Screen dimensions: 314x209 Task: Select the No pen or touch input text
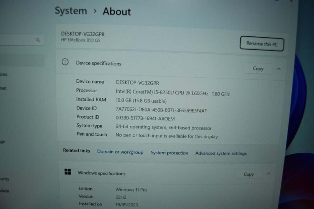pyautogui.click(x=167, y=136)
